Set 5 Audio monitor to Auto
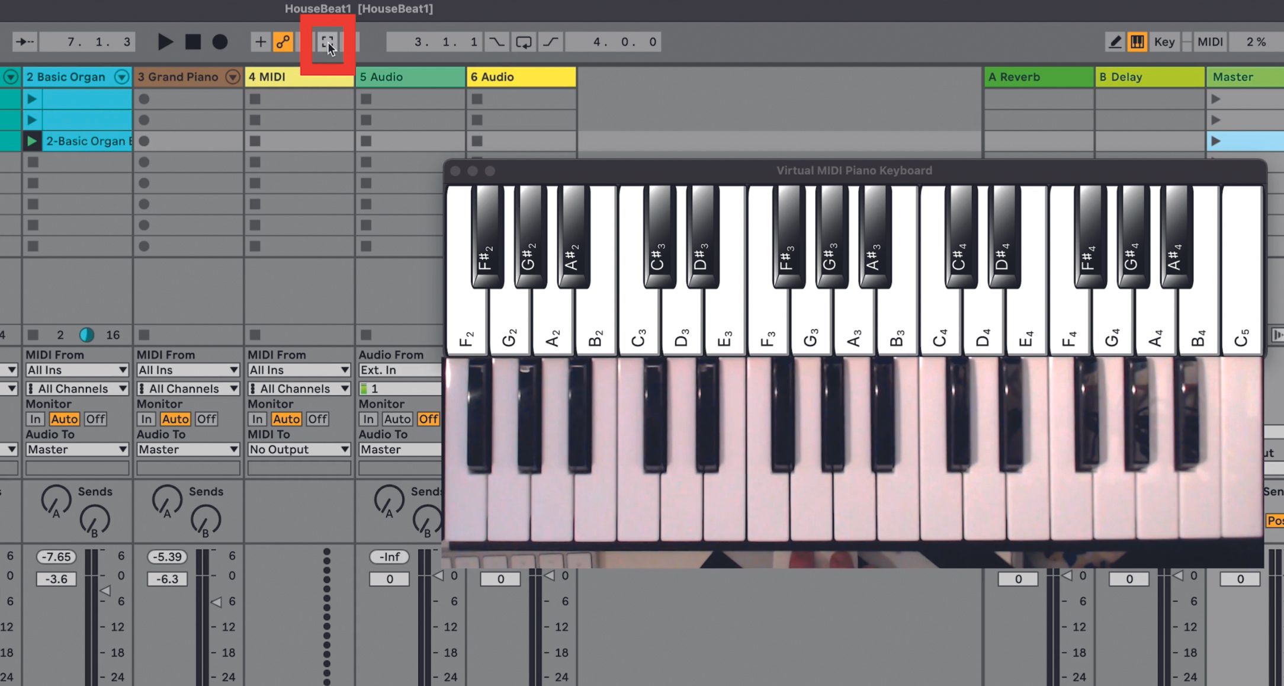The image size is (1284, 686). tap(397, 419)
